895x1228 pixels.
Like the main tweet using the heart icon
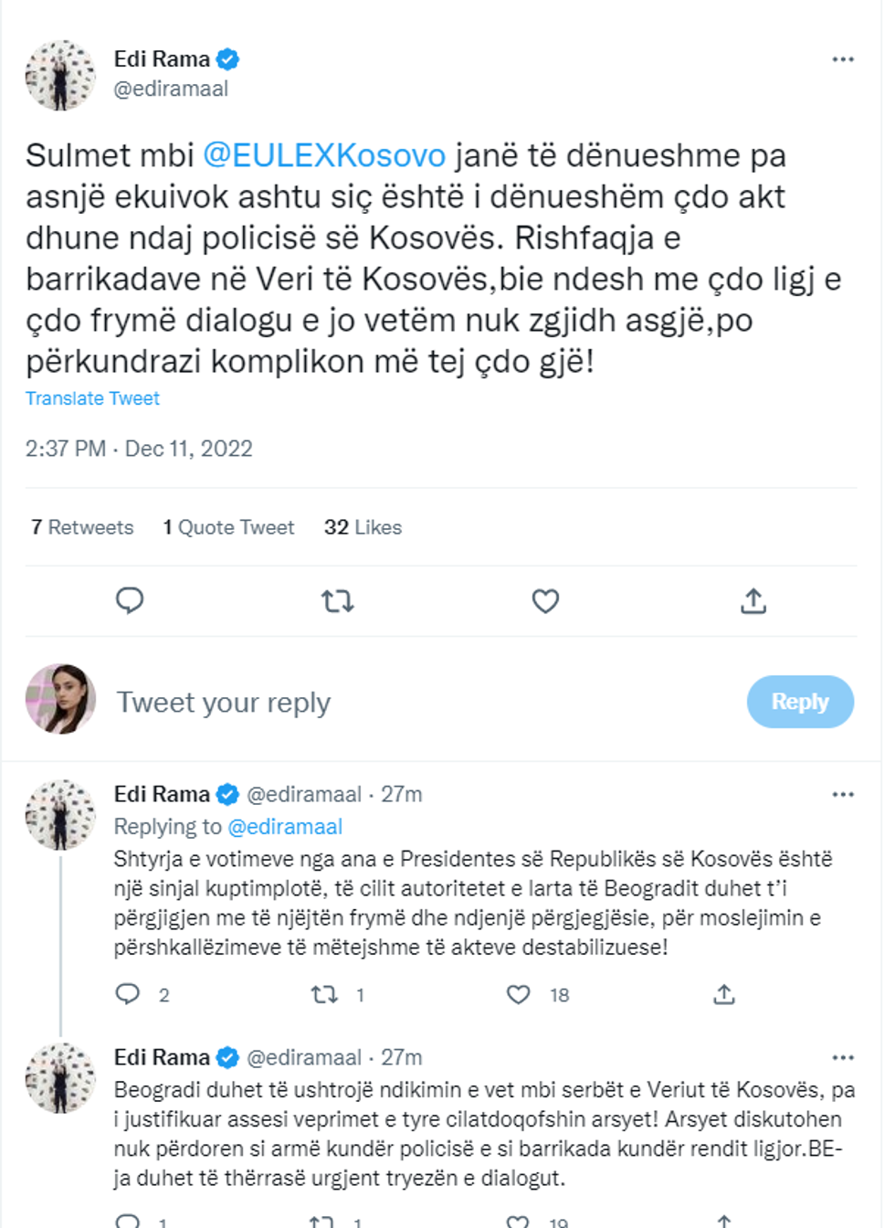pyautogui.click(x=544, y=600)
